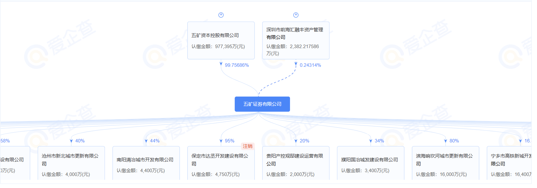Click 认缴金额 977,395万(元) text
The height and width of the screenshot is (188, 537).
[218, 47]
